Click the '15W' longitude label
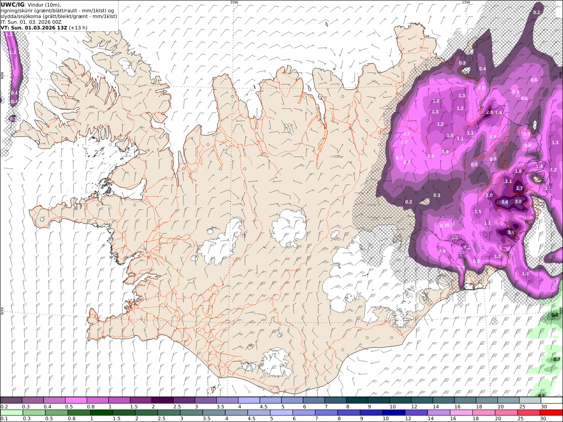 point(466,2)
